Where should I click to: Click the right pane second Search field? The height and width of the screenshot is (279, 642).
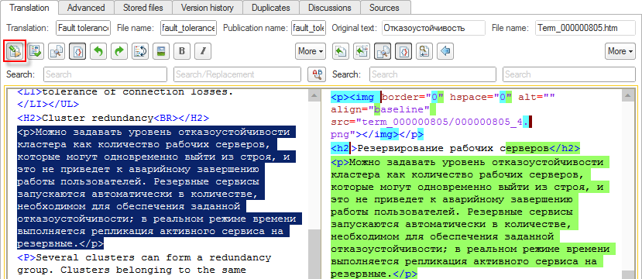[x=569, y=74]
